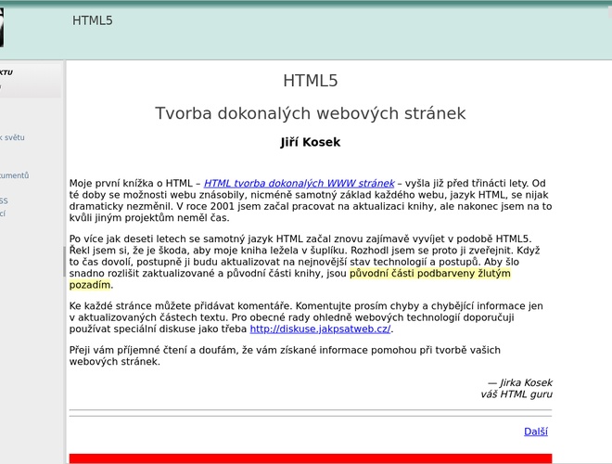The width and height of the screenshot is (612, 464).
Task: Select the sidebar link ending in "SS"
Action: click(4, 200)
